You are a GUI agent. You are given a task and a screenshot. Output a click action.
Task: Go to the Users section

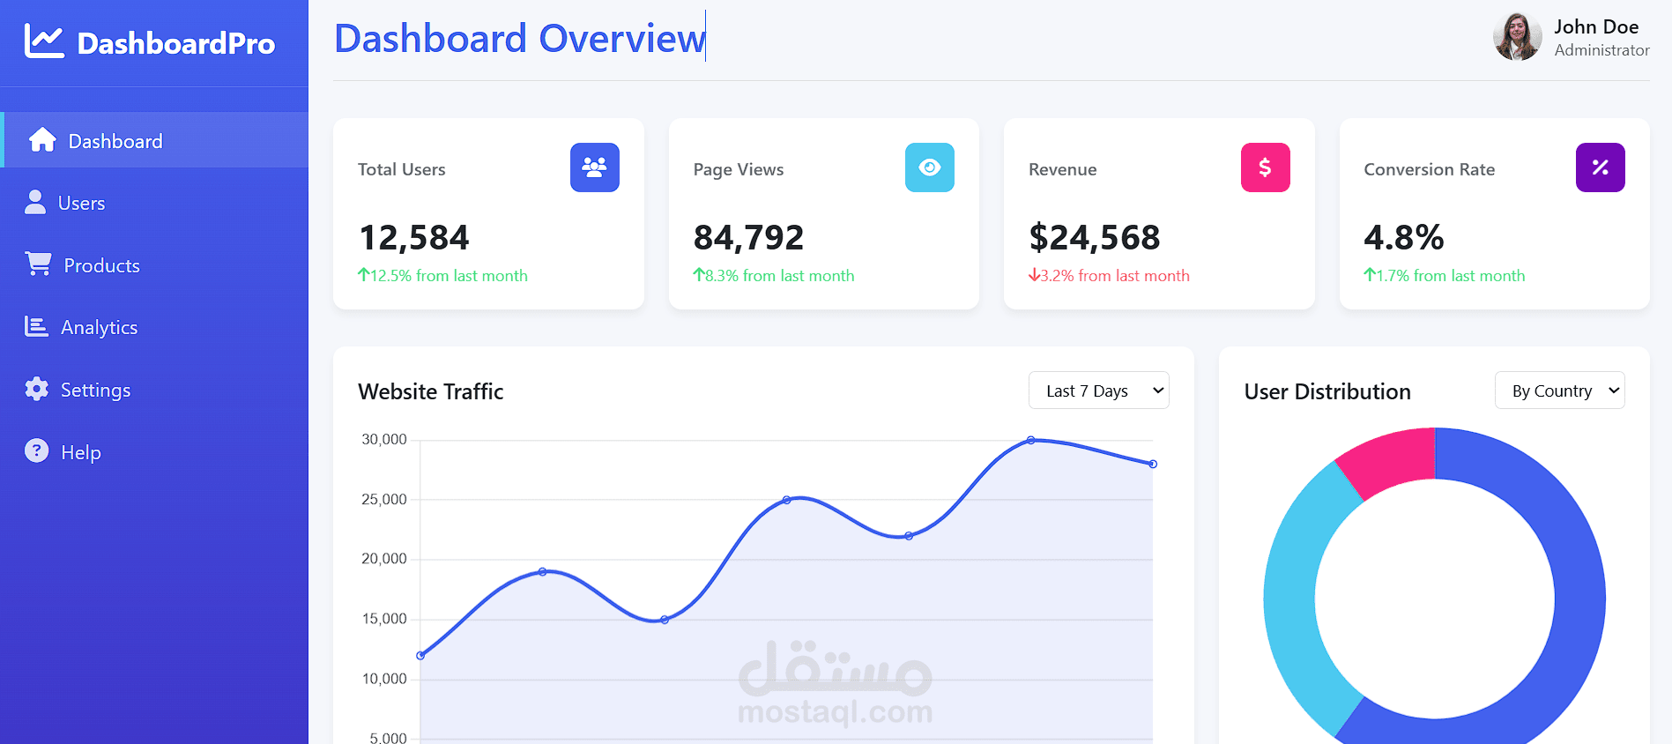[154, 203]
